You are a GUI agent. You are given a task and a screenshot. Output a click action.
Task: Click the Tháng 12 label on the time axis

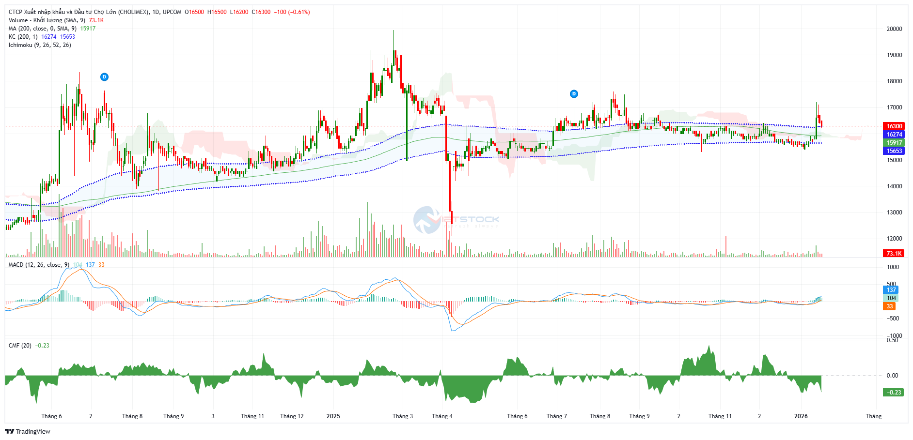(x=292, y=416)
